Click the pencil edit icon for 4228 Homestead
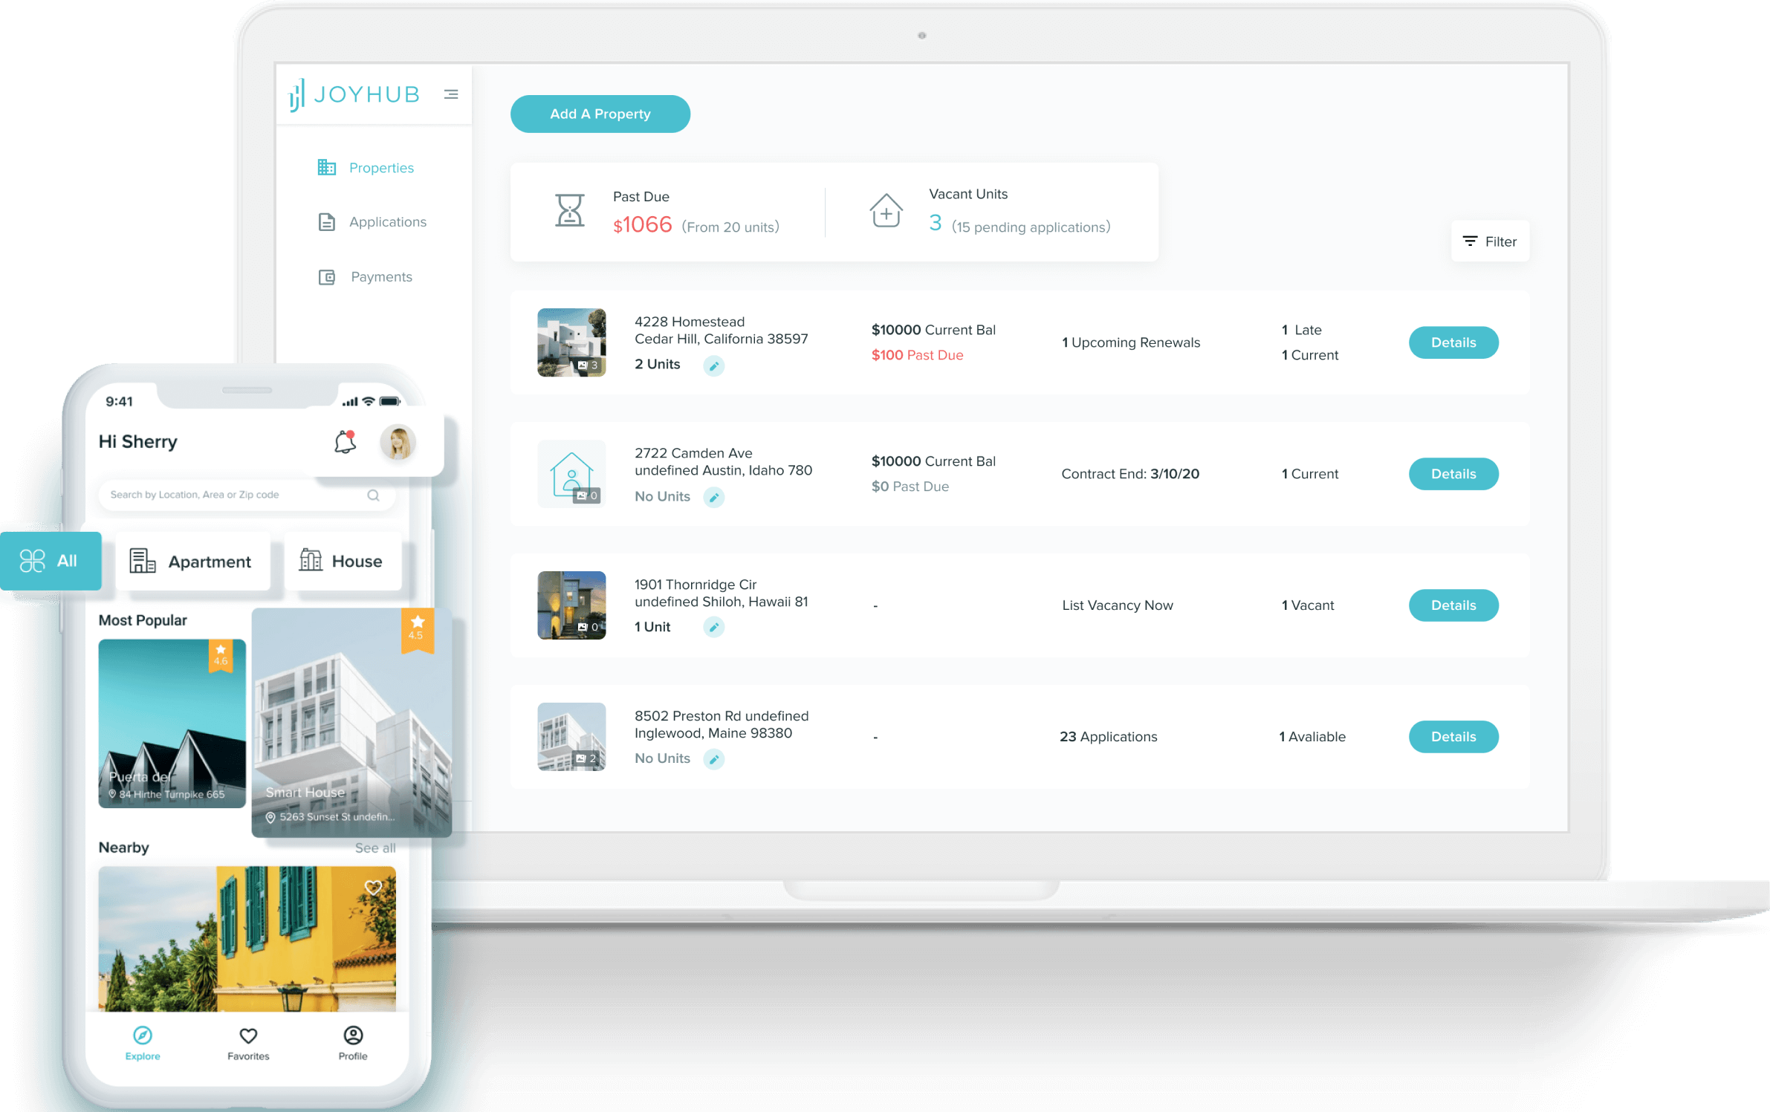 tap(713, 365)
